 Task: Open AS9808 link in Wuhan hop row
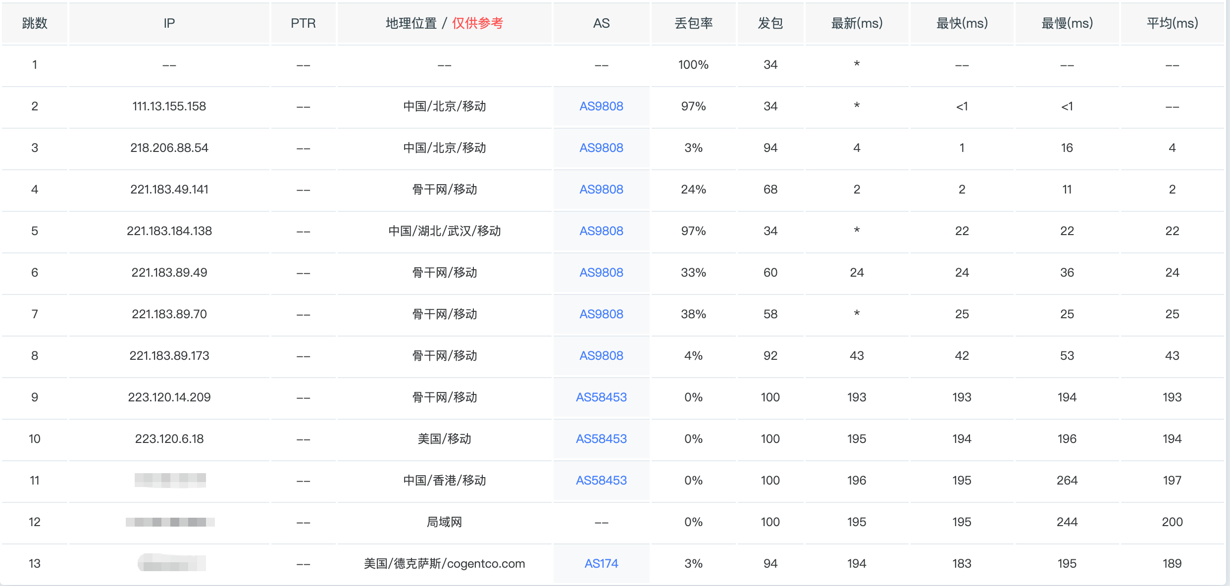click(x=601, y=231)
